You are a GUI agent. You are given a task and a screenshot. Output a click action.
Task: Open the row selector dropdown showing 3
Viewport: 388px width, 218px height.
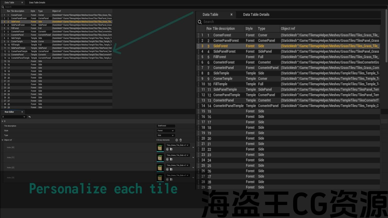click(x=14, y=117)
